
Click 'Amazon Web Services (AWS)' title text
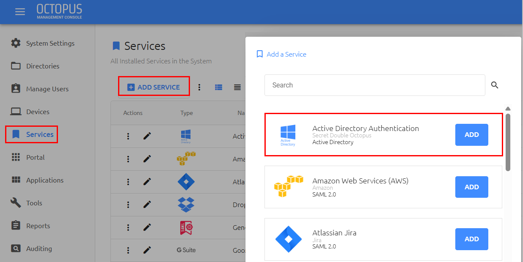(x=361, y=180)
